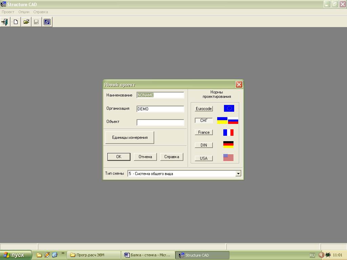Focus the Организация input field
Image resolution: width=347 pixels, height=260 pixels.
(x=160, y=109)
